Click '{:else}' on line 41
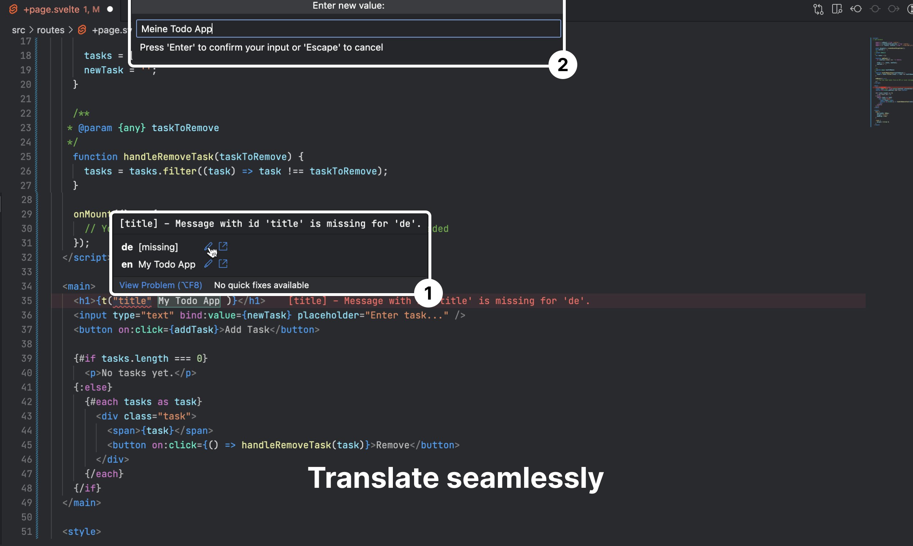913x546 pixels. click(93, 387)
